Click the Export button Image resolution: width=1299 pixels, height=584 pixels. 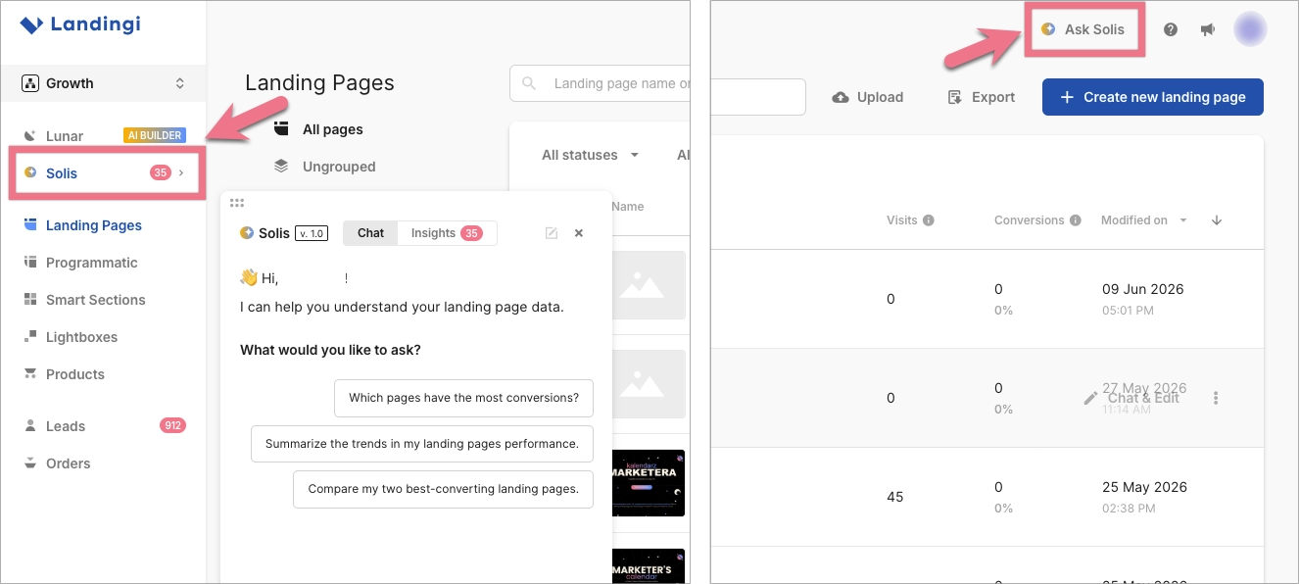(982, 97)
